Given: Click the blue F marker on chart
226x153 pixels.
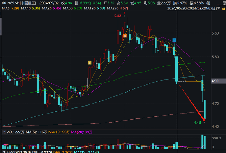Looking at the screenshot, I should (x=174, y=40).
